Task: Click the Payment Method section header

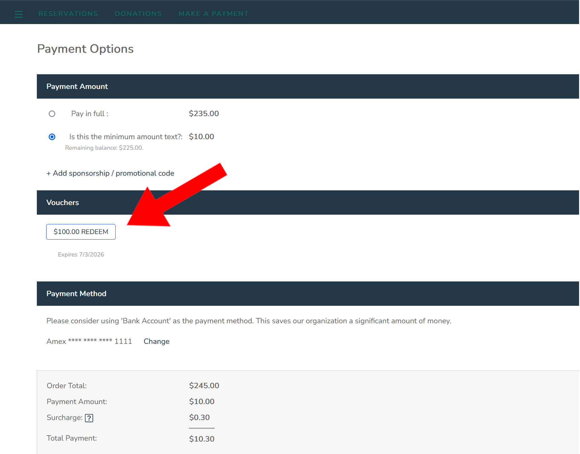Action: tap(308, 294)
